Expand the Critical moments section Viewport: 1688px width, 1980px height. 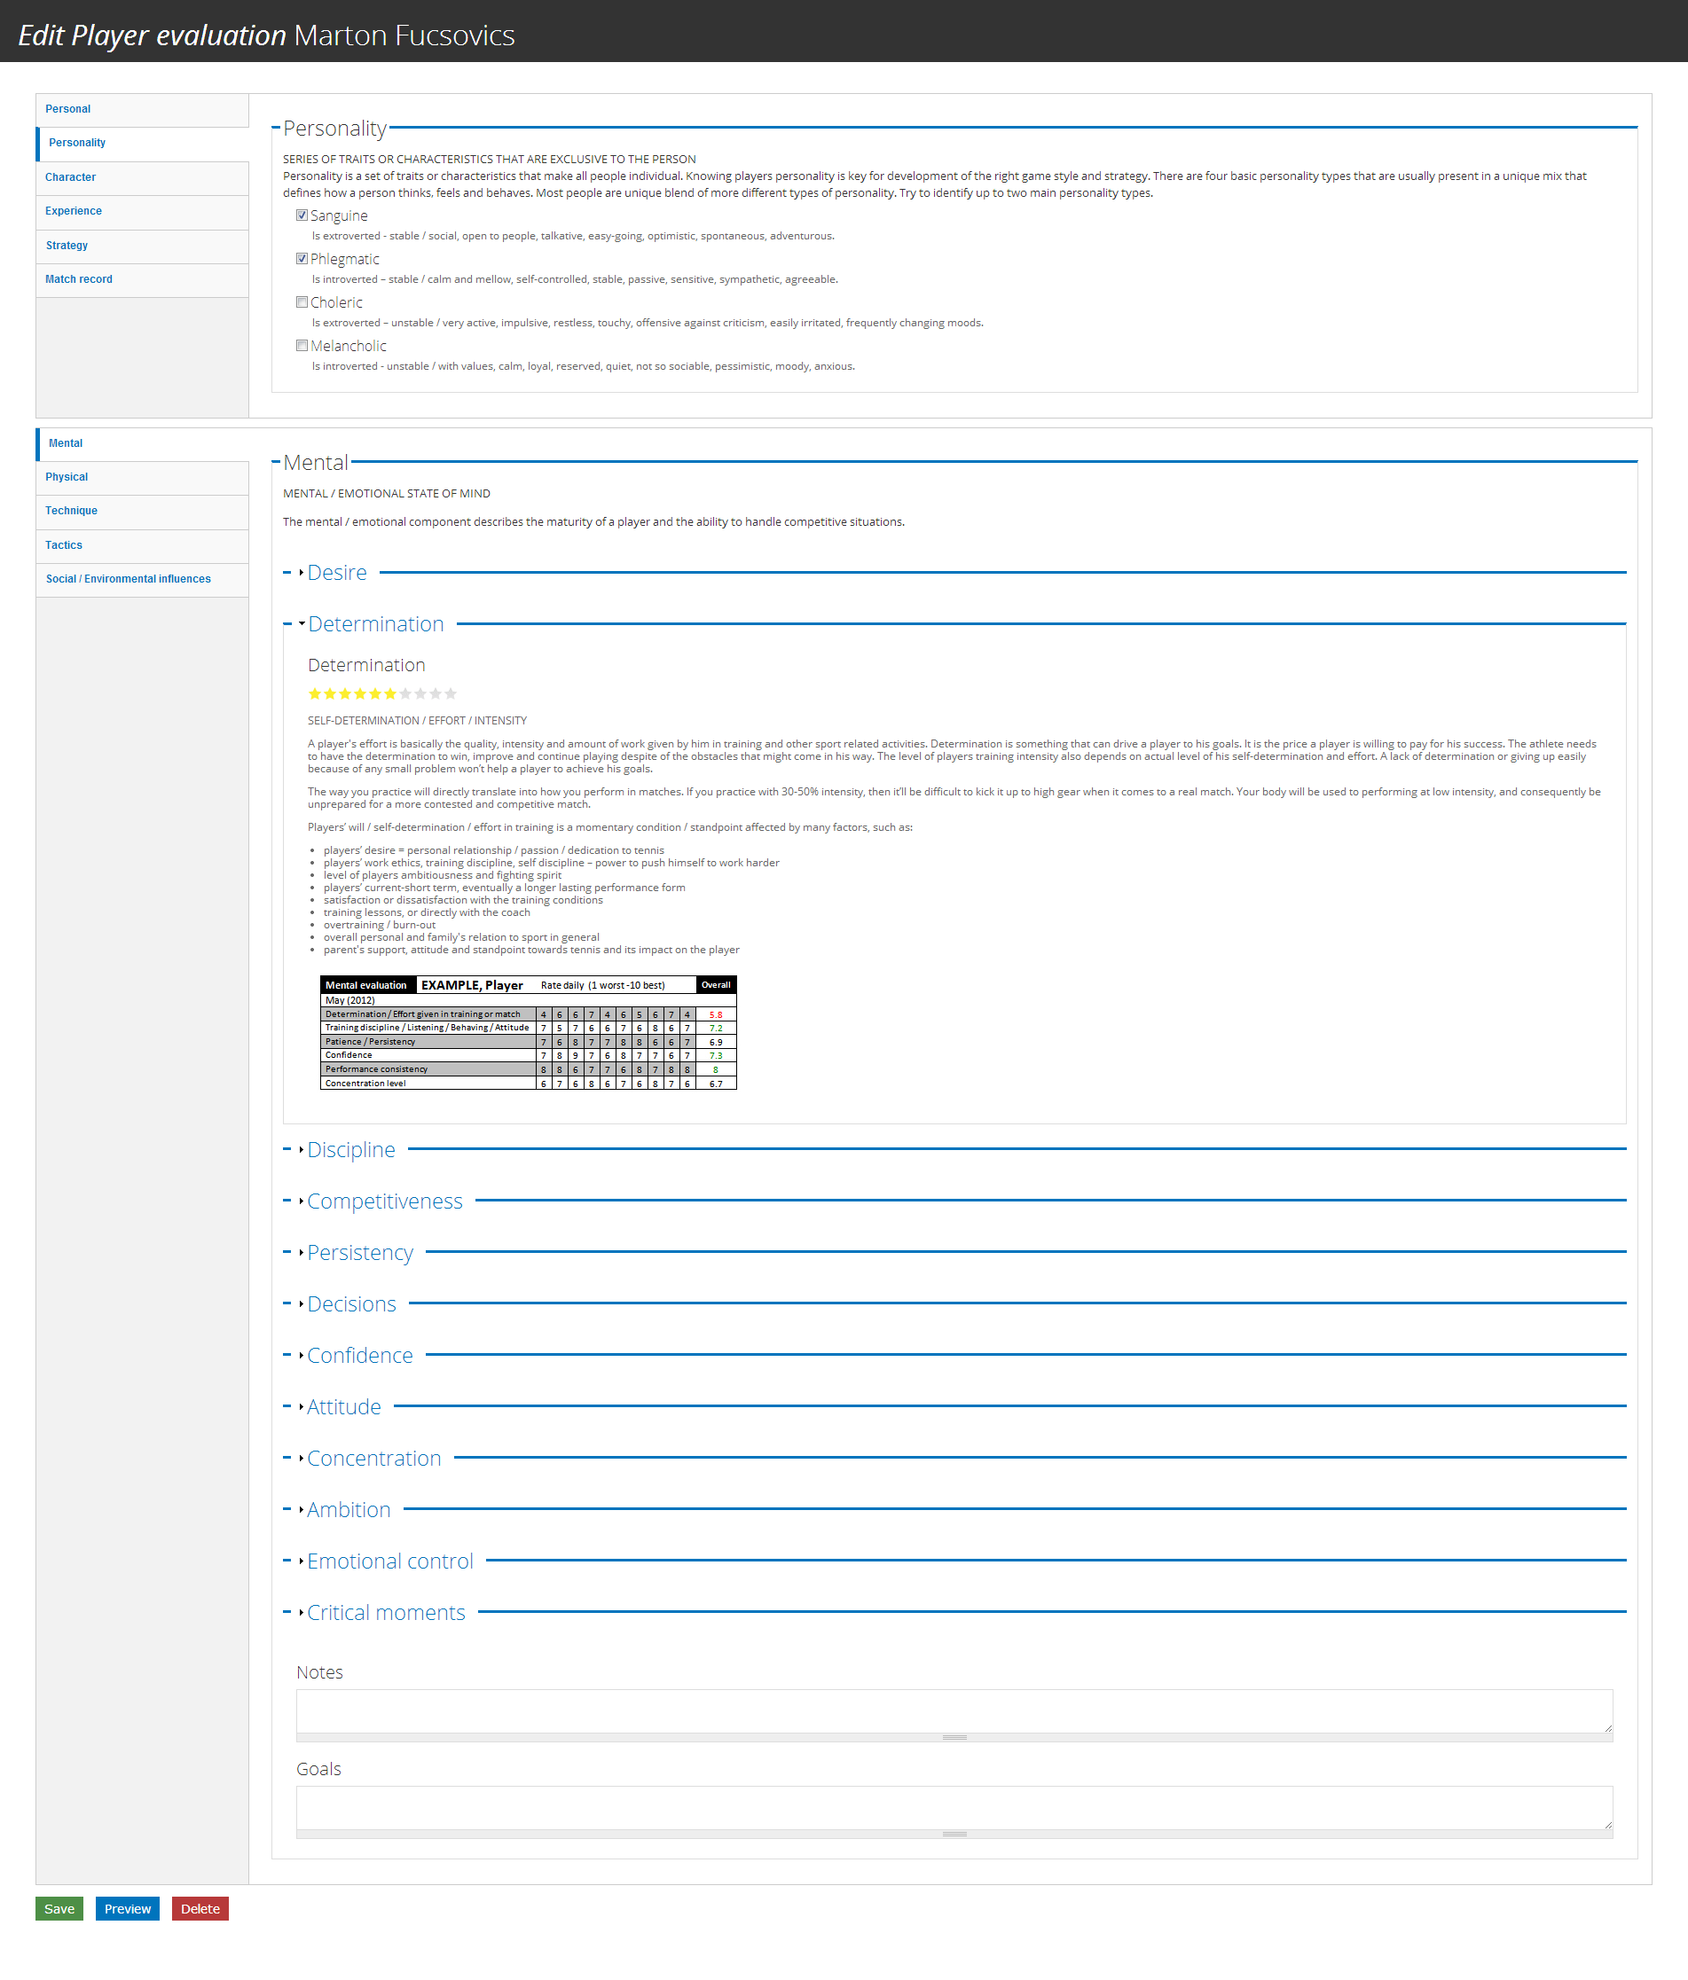[385, 1613]
